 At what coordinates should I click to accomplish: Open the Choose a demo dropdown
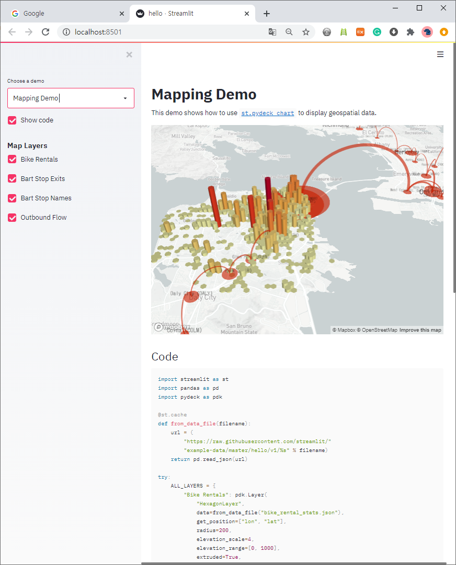coord(71,98)
